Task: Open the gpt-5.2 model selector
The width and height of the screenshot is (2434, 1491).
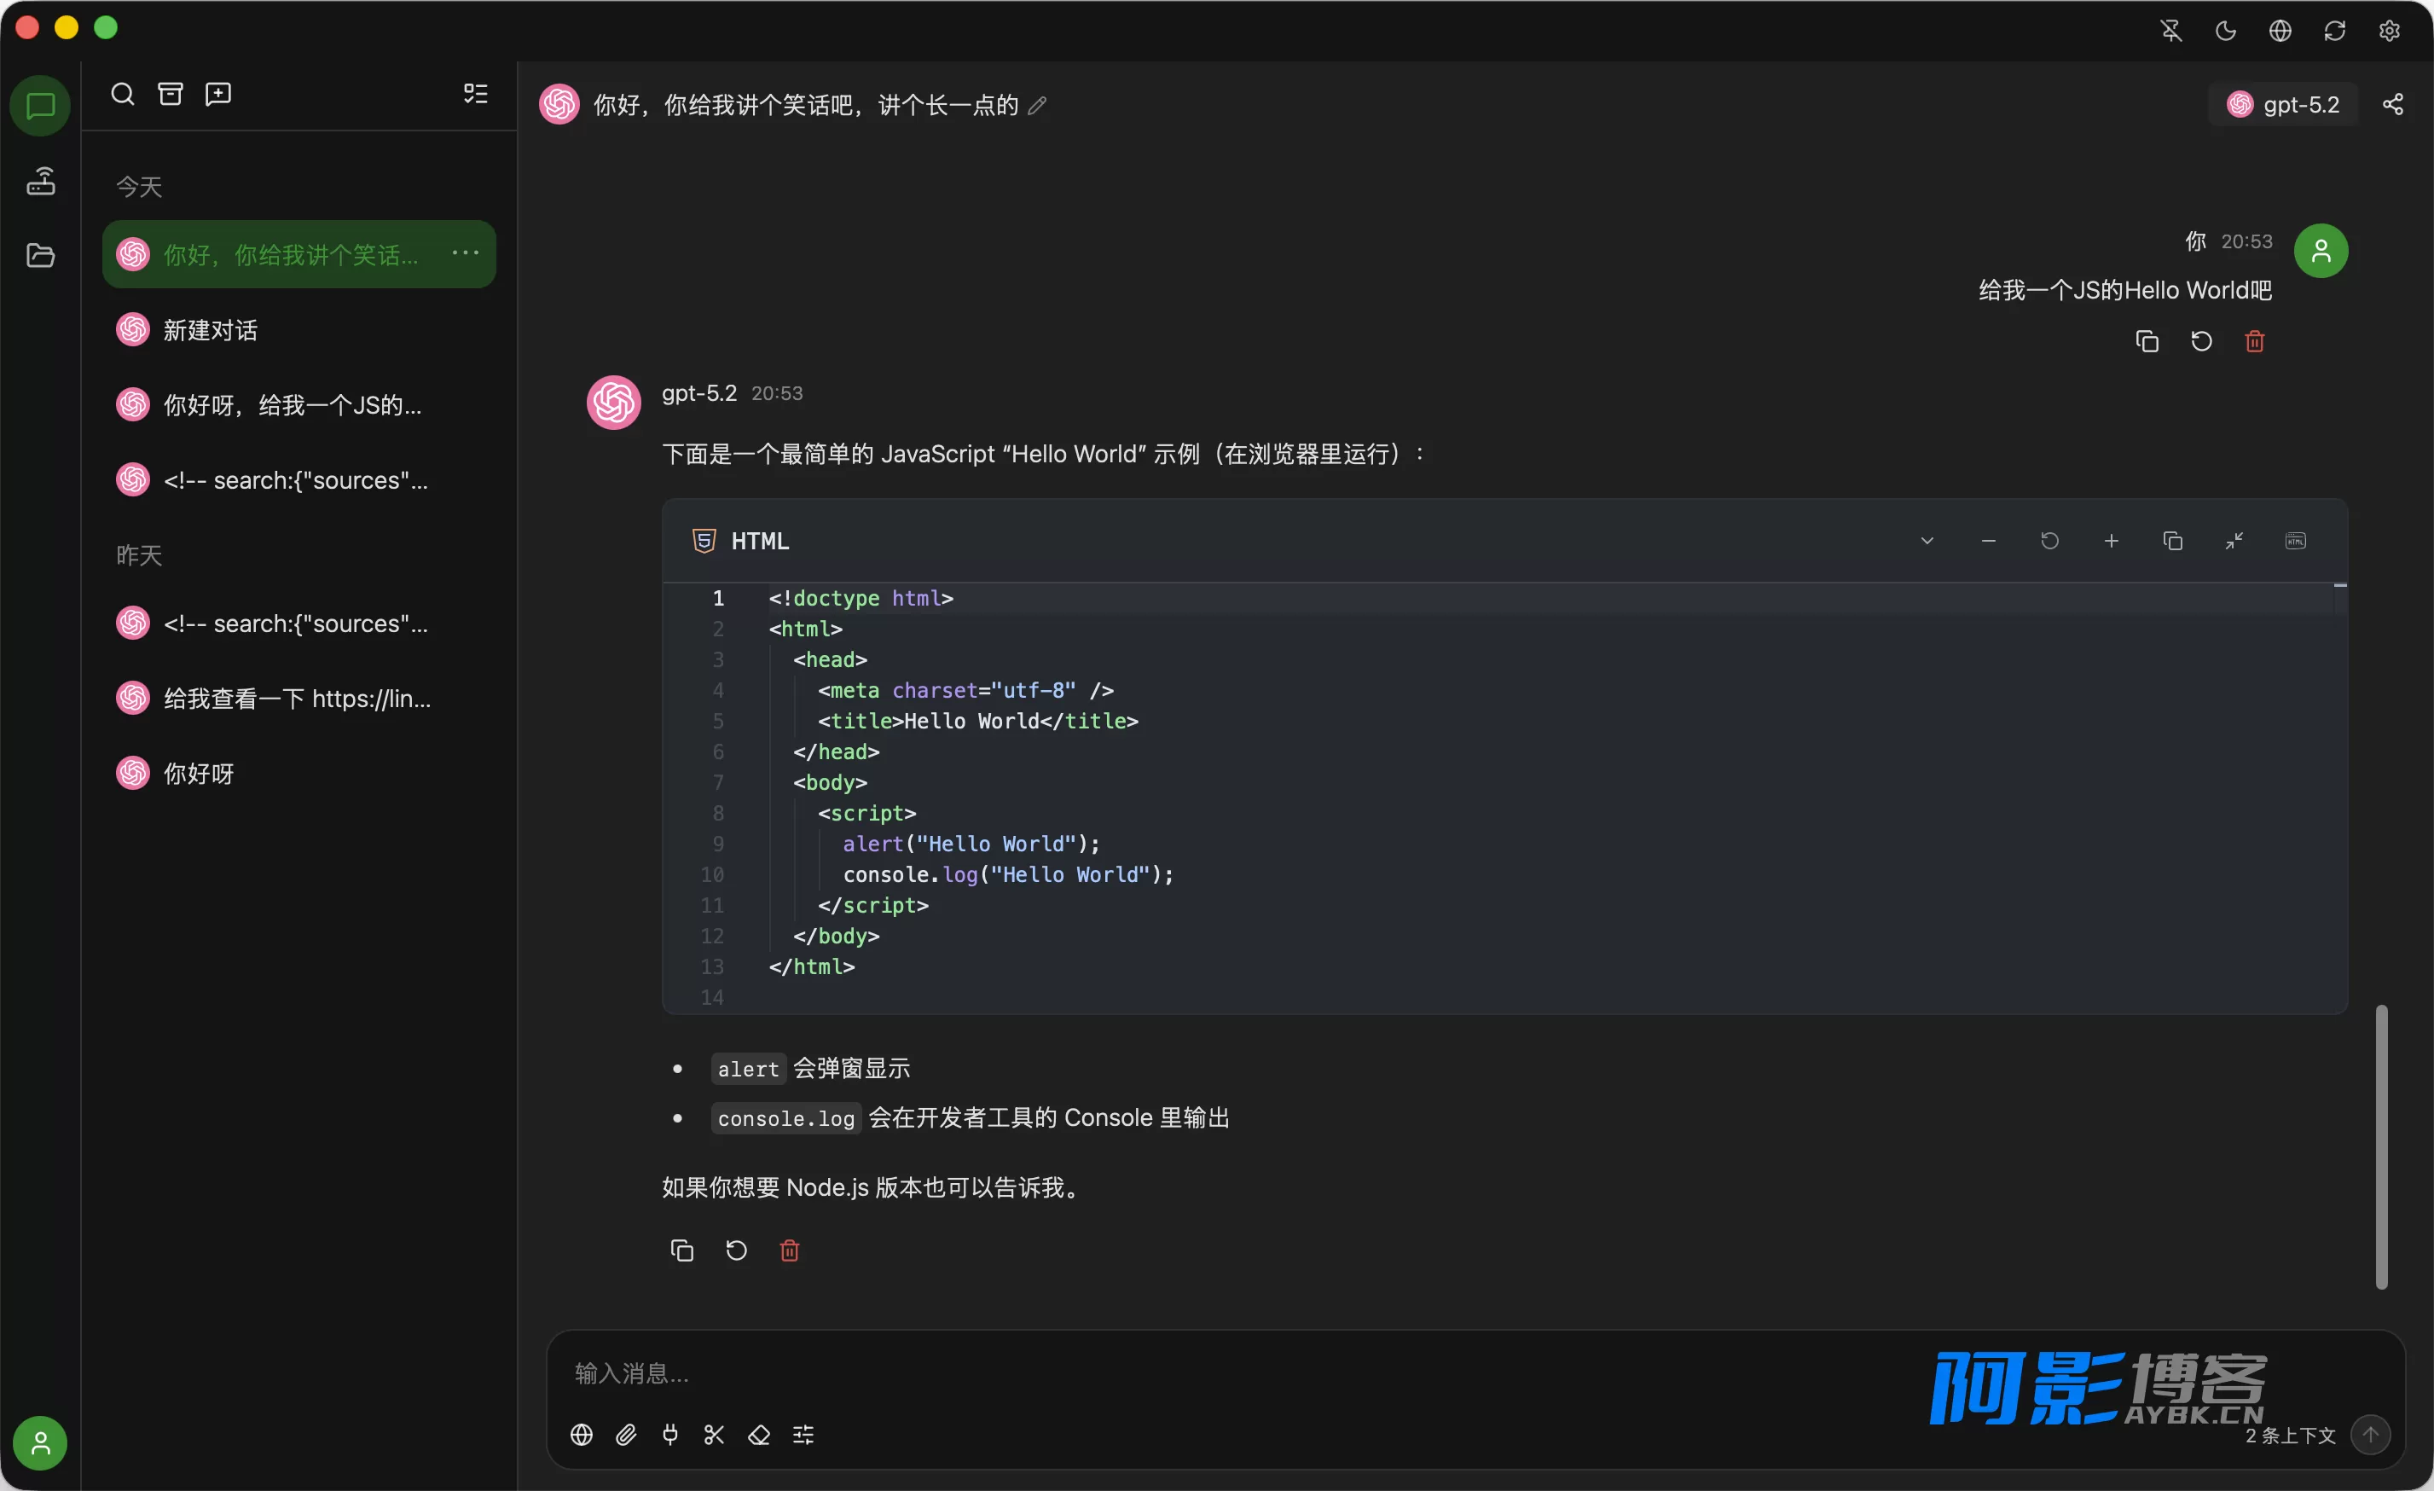Action: coord(2283,104)
